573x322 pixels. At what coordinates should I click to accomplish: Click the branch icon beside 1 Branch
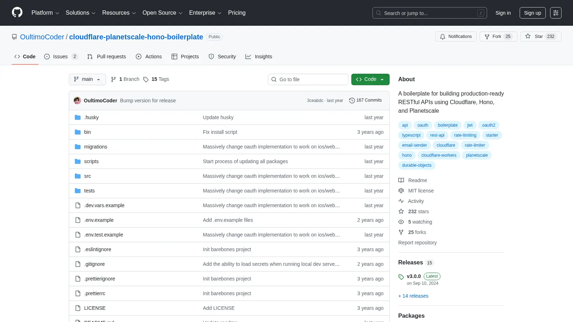[114, 79]
